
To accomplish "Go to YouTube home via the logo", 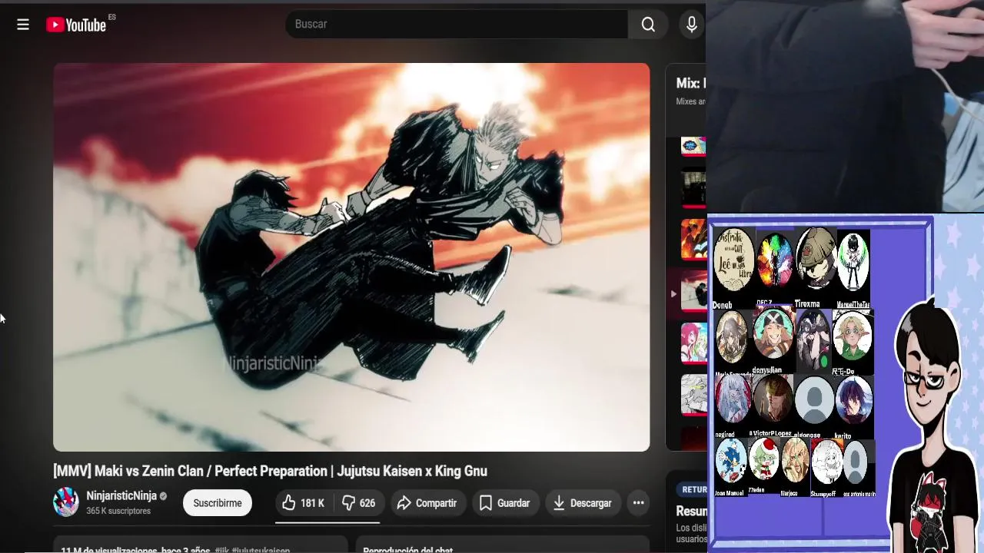I will pos(76,25).
